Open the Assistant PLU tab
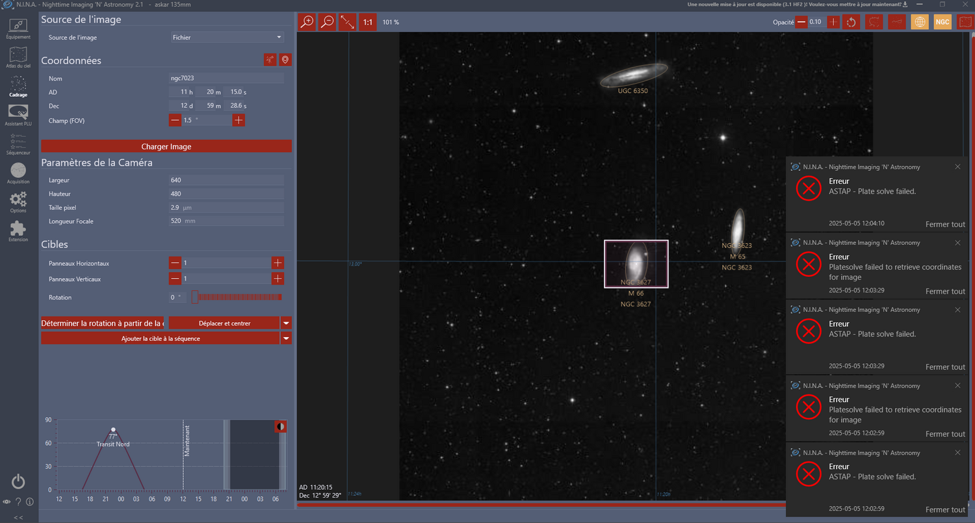This screenshot has height=523, width=975. pyautogui.click(x=18, y=115)
